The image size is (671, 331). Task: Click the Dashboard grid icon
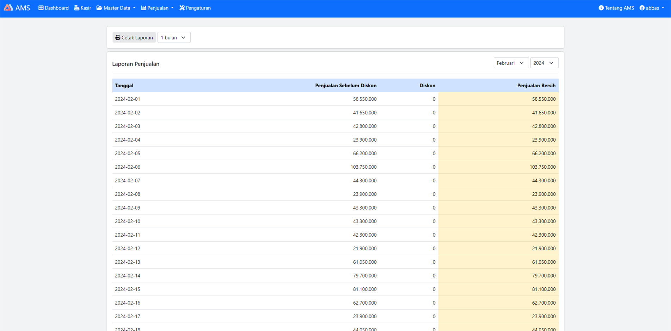[x=41, y=8]
